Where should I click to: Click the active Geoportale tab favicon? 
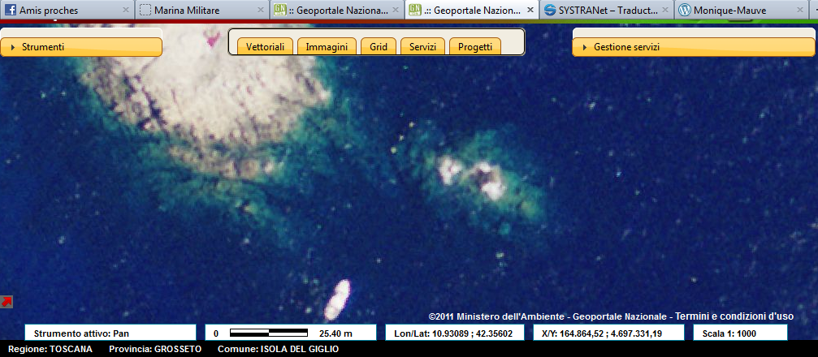(415, 10)
